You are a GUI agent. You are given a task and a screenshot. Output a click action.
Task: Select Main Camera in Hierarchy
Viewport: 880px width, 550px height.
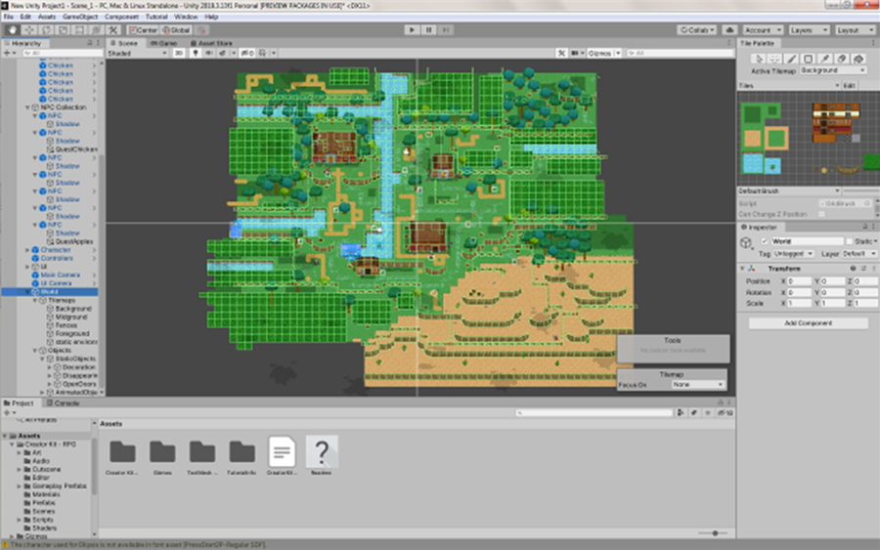click(x=60, y=275)
